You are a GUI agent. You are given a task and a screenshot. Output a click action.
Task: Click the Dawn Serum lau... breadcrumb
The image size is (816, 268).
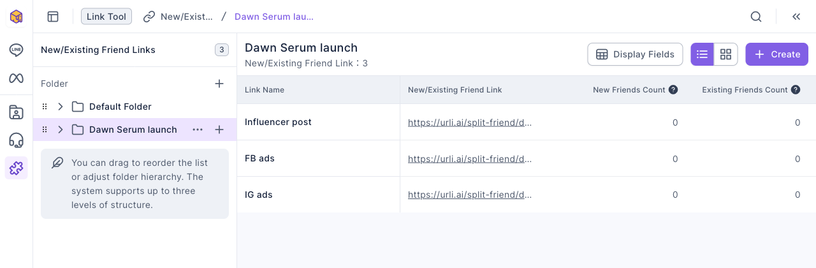[x=274, y=17]
